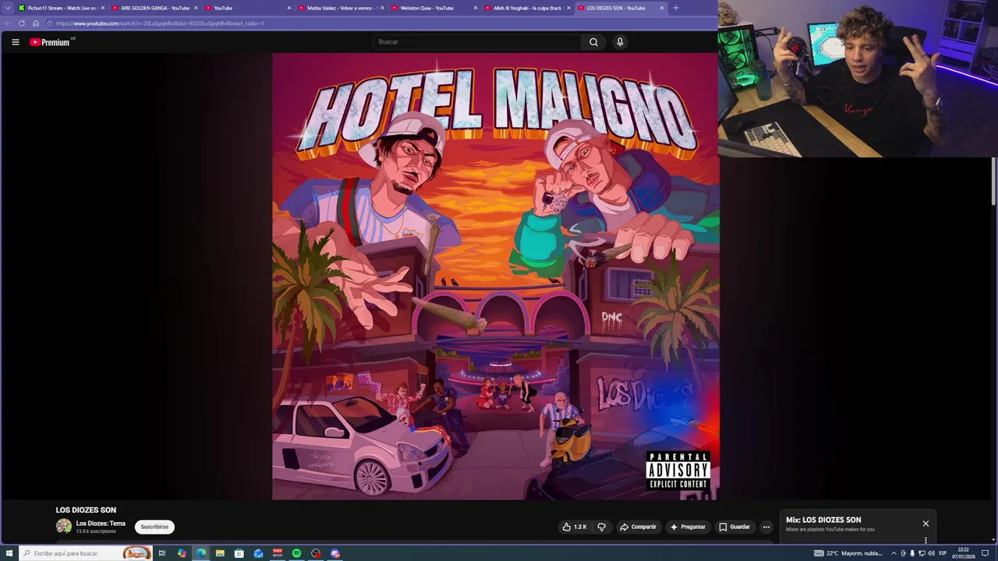Image resolution: width=998 pixels, height=561 pixels.
Task: Switch to Alleh & Yorghaki la culpa tab
Action: (526, 8)
